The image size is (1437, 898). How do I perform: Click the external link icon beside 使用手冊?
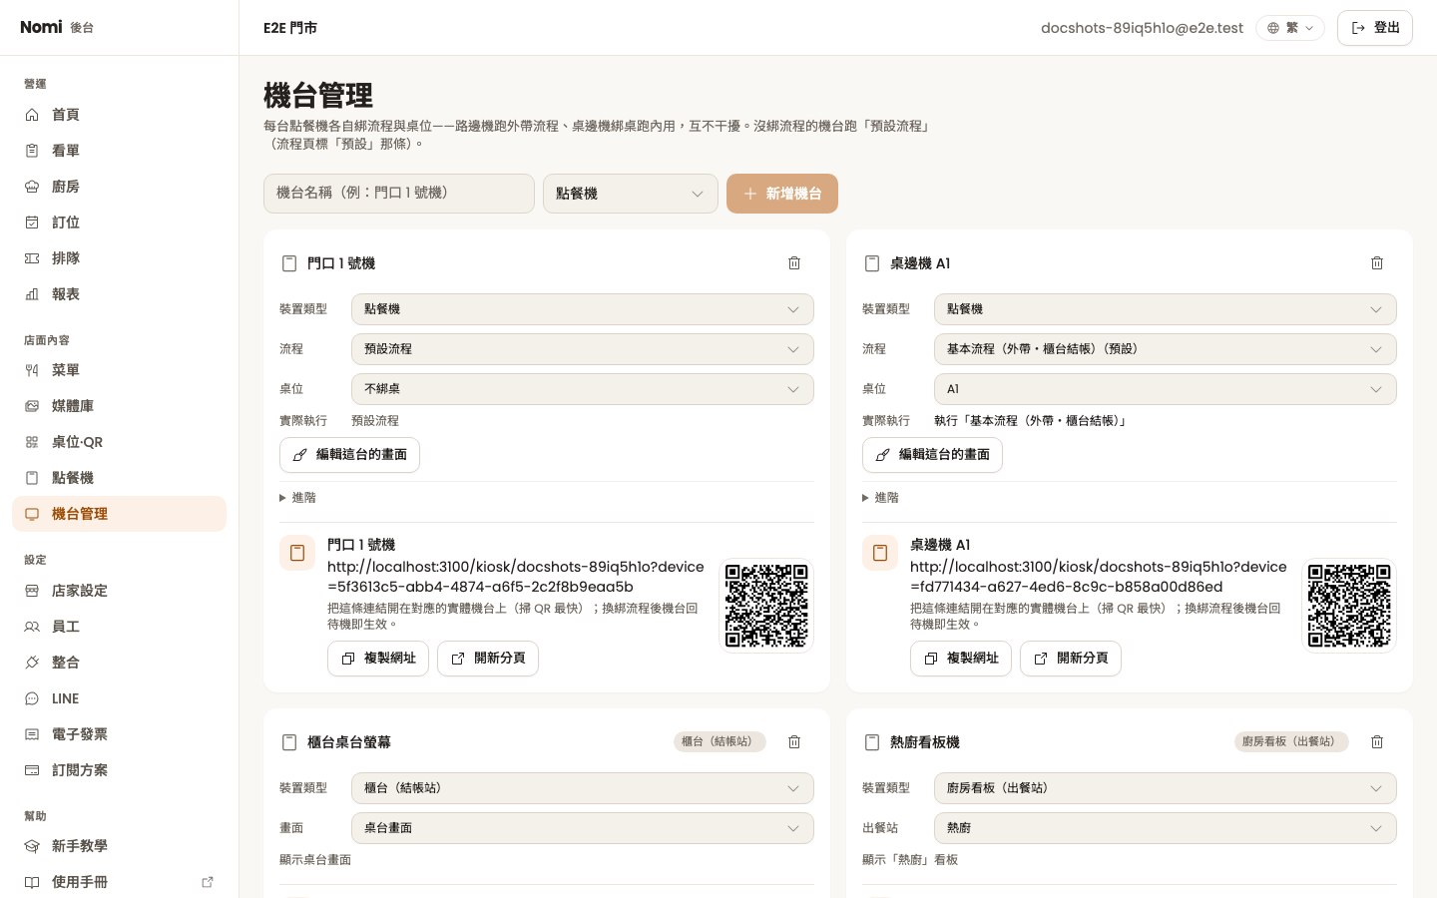[208, 882]
